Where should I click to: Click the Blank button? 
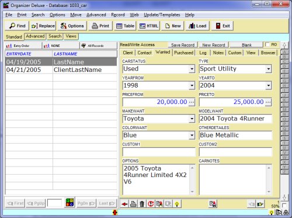(246, 45)
